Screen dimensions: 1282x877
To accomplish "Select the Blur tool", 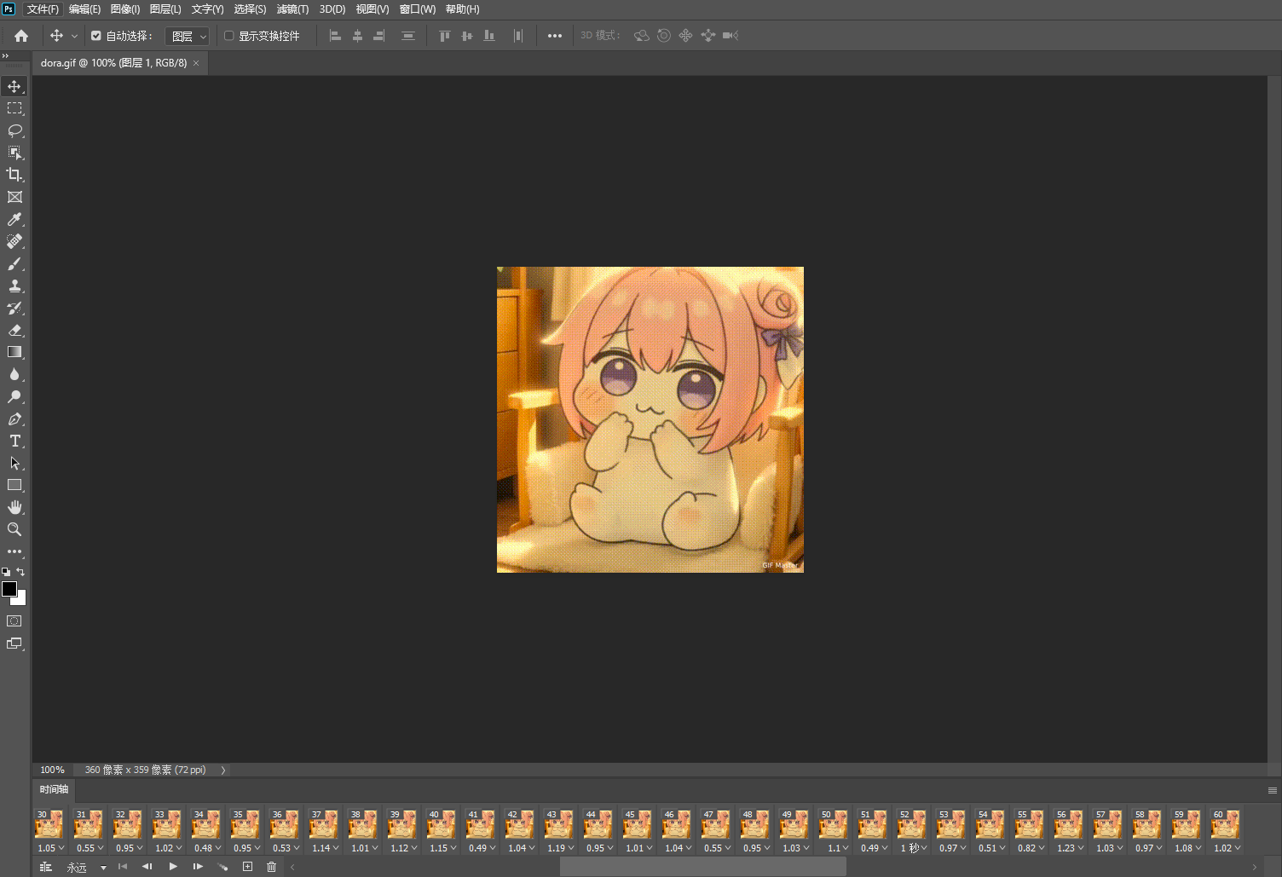I will pos(14,374).
